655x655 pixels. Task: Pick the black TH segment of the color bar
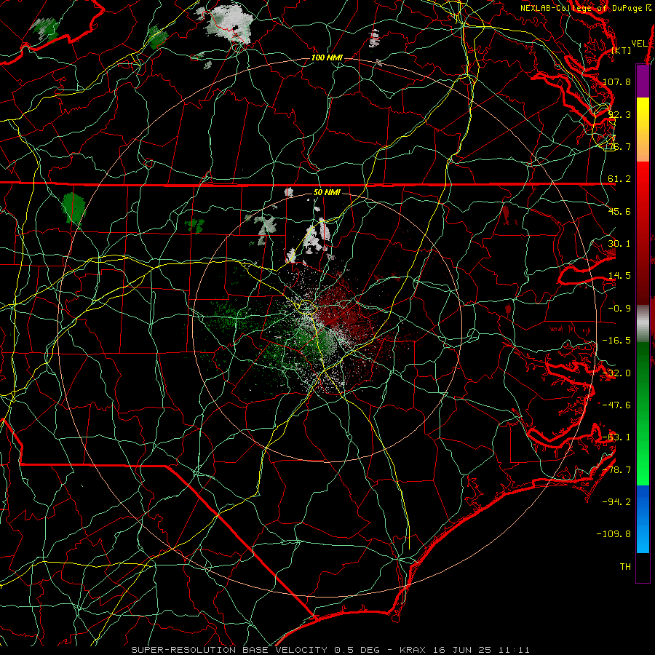643,567
